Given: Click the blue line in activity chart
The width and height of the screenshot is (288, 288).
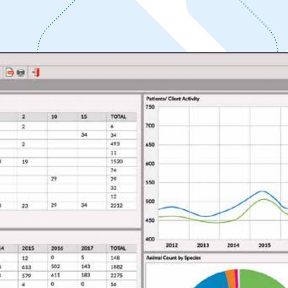Looking at the screenshot, I should (x=262, y=191).
